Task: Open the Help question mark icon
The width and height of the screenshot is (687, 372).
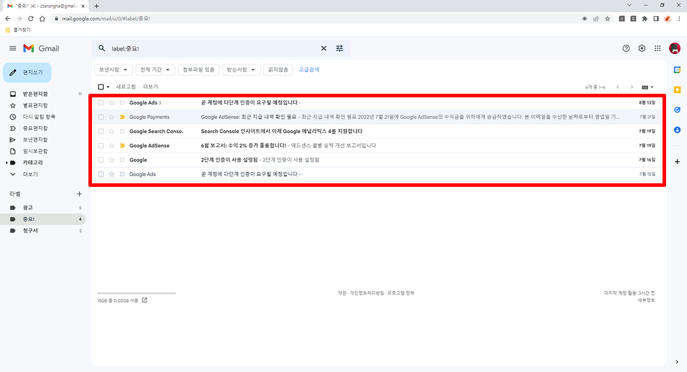Action: click(x=626, y=48)
